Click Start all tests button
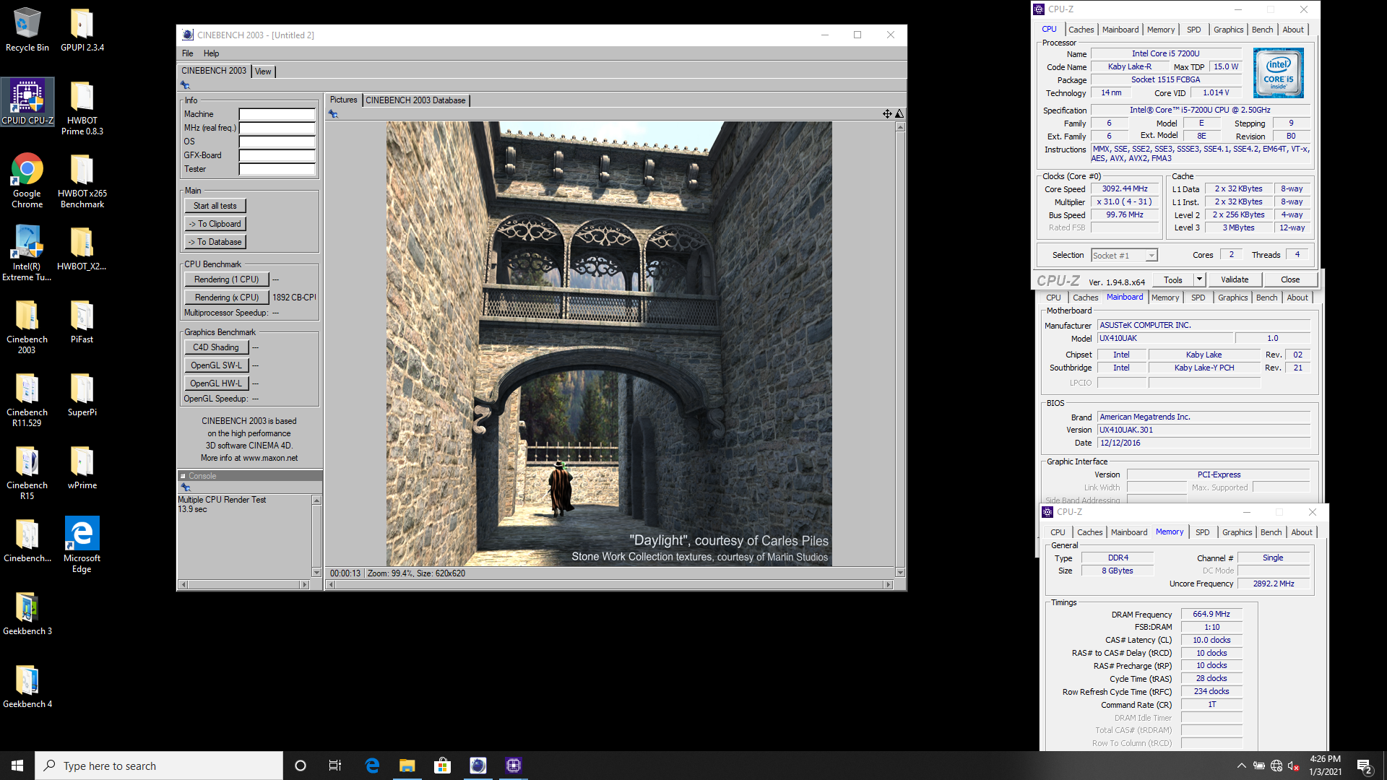 pos(215,206)
